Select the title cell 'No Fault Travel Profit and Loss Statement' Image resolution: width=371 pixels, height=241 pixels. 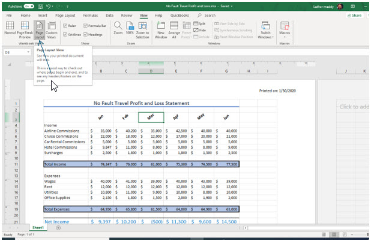[x=141, y=103]
